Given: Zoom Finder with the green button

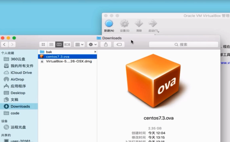Looking at the screenshot, I should 14,38.
